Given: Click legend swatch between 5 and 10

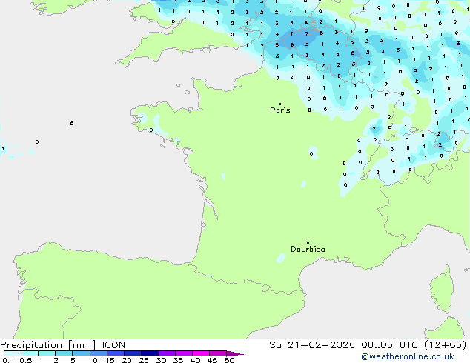Looking at the screenshot, I should [81, 353].
